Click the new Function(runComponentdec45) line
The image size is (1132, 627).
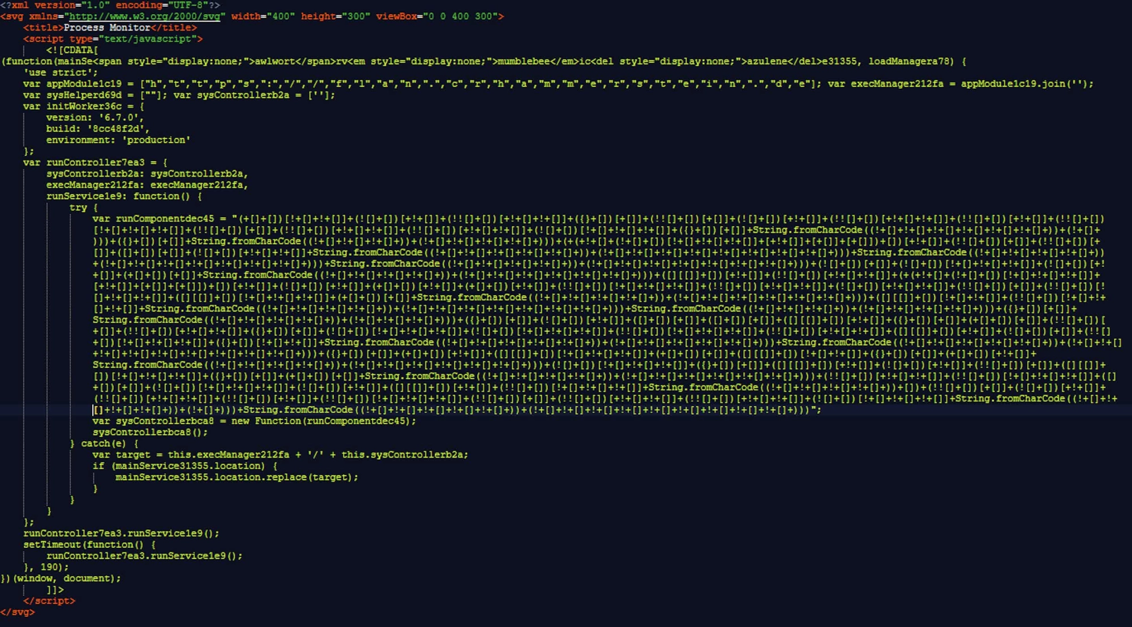pos(254,421)
